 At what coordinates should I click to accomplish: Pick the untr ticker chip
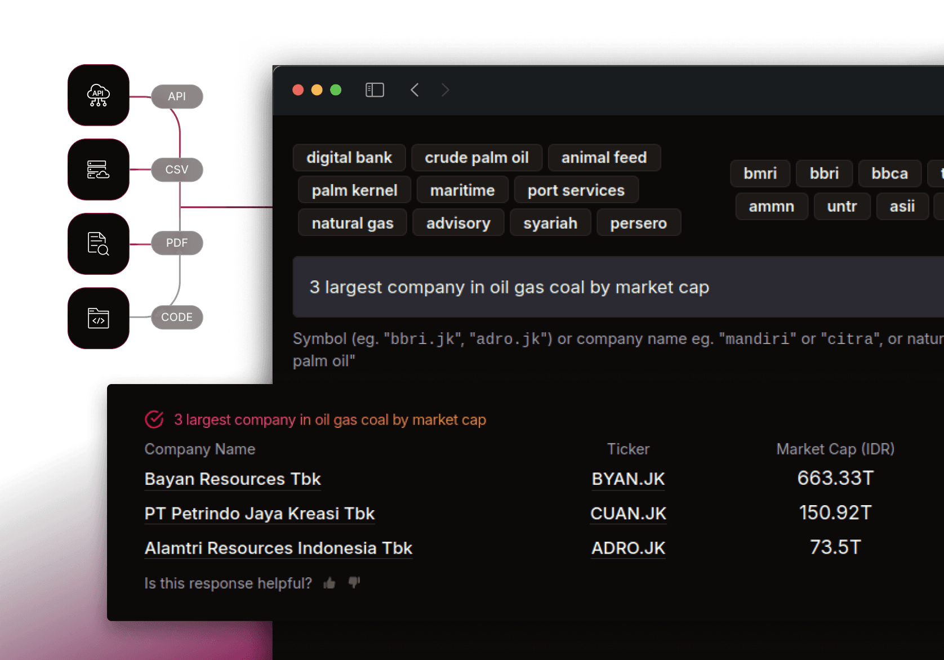(842, 206)
